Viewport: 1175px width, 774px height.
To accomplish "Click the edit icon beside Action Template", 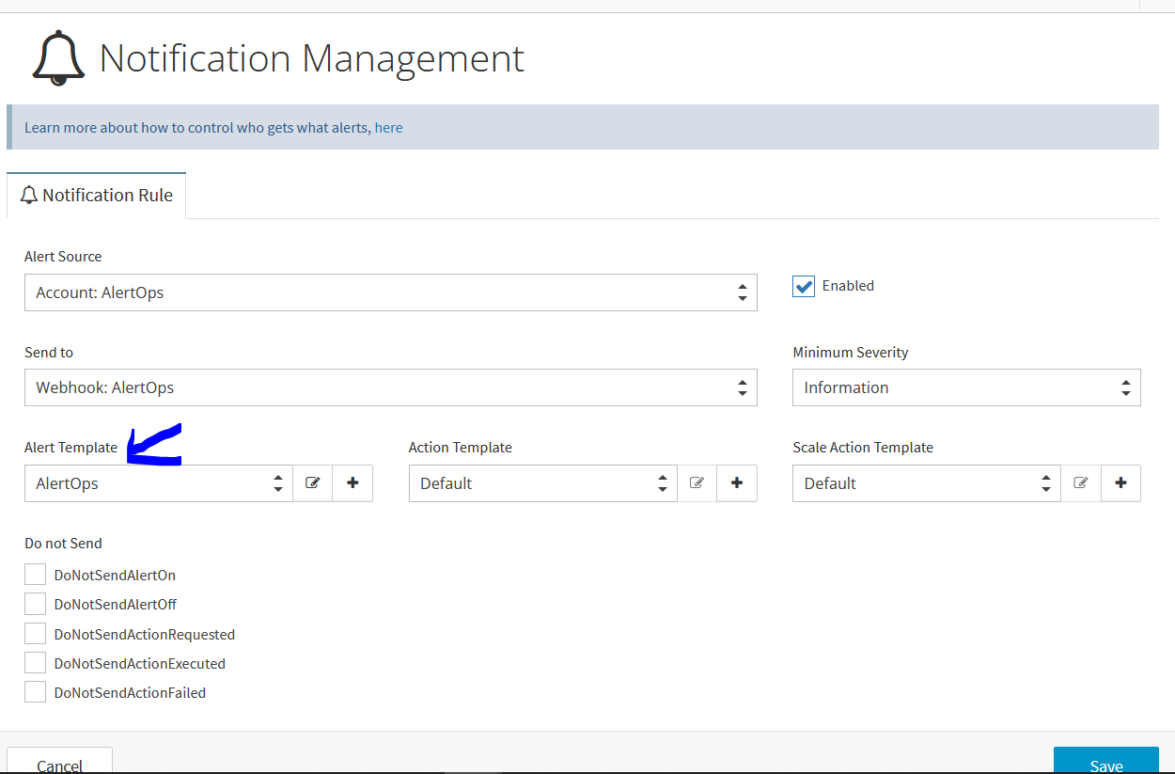I will (697, 483).
